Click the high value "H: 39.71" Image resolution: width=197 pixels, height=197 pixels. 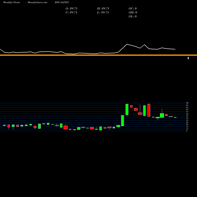pyautogui.click(x=103, y=9)
